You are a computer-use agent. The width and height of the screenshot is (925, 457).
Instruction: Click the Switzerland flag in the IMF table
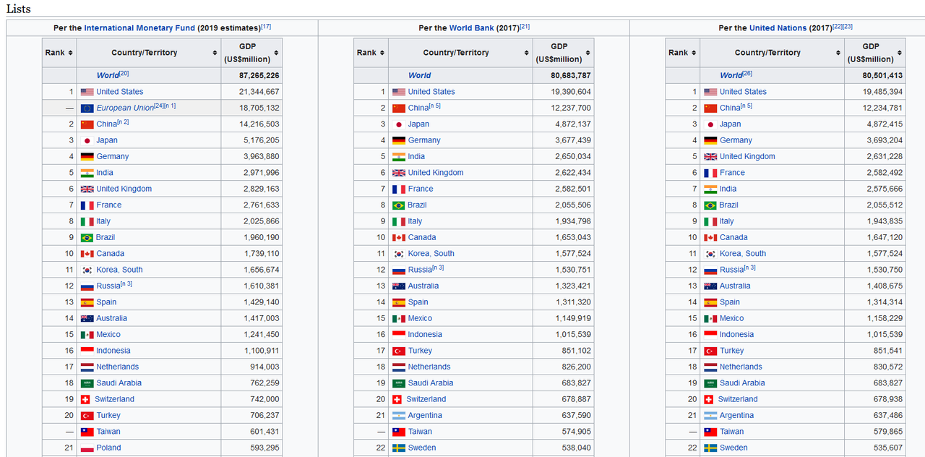[85, 399]
